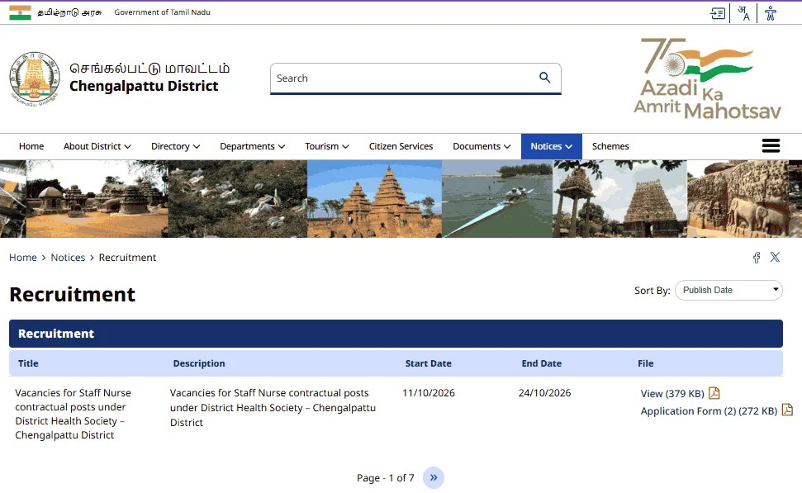Click the End Date column header
Screen dimensions: 802x493
tap(541, 363)
